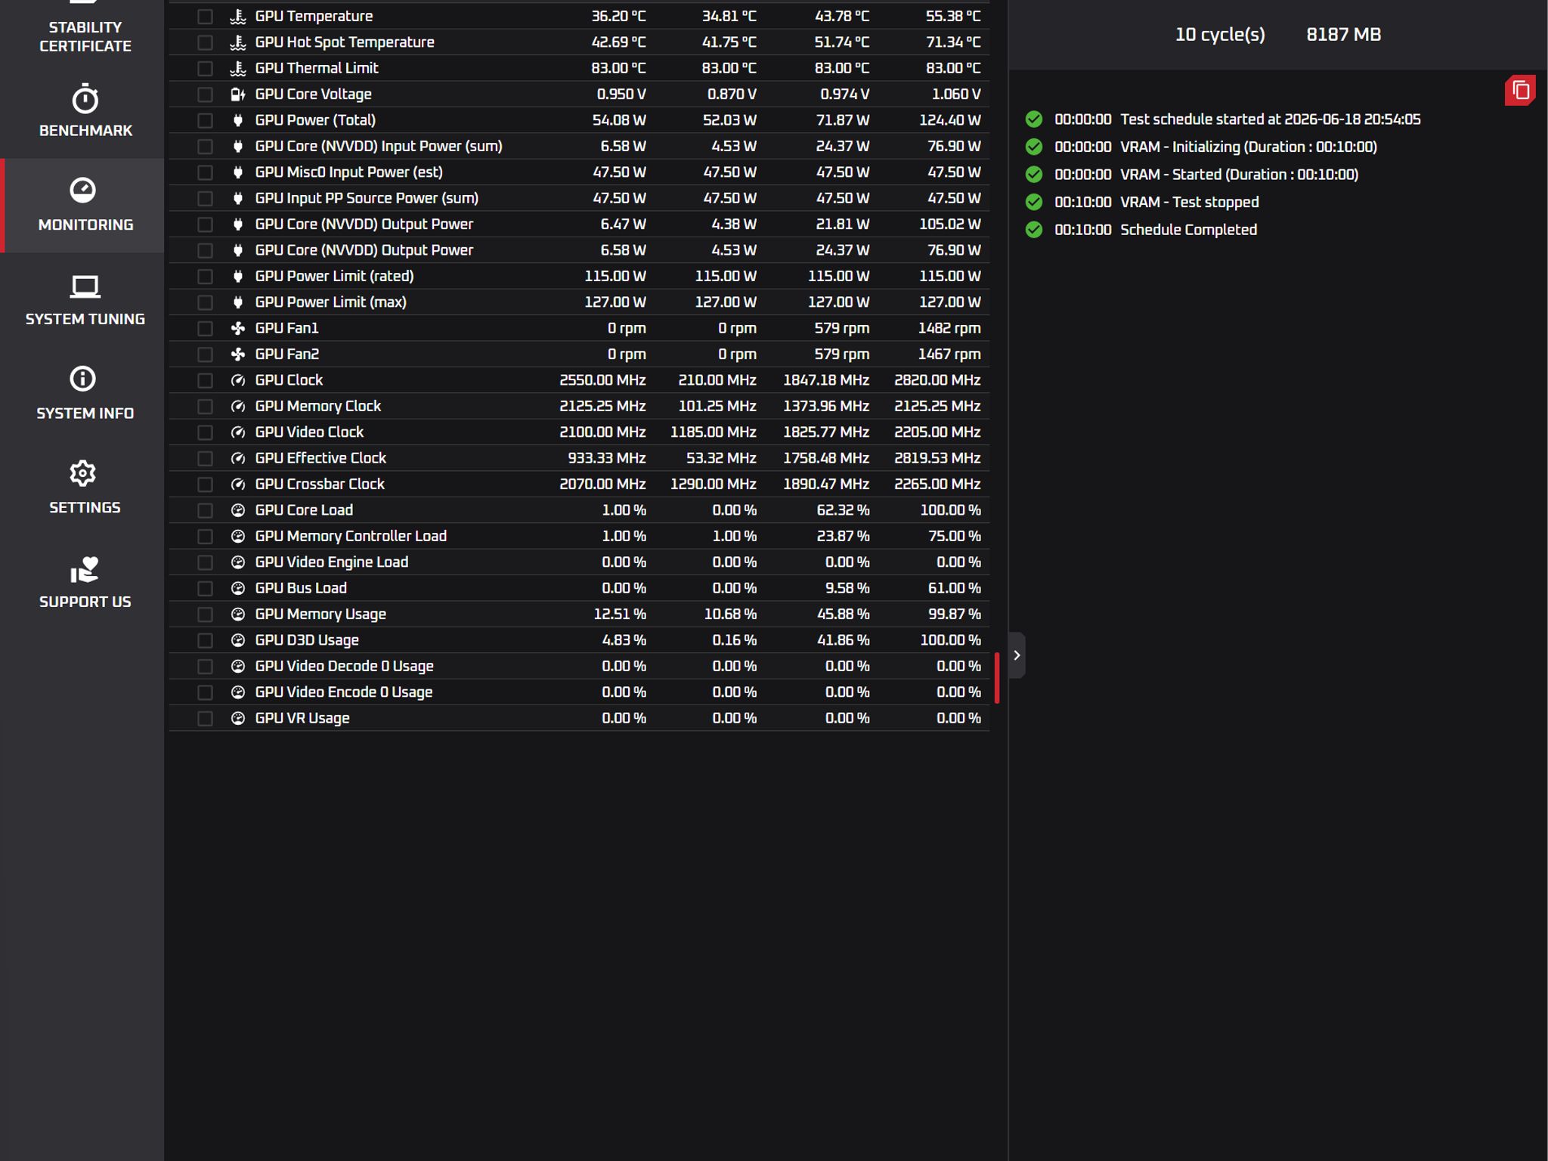Screen dimensions: 1548x1161
Task: Click fan icon beside GPU Fan2
Action: tap(238, 354)
